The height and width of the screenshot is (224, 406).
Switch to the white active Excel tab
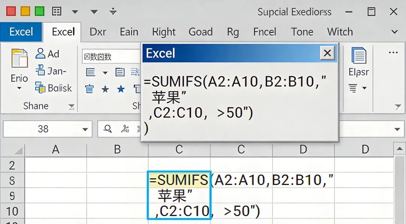click(x=62, y=32)
